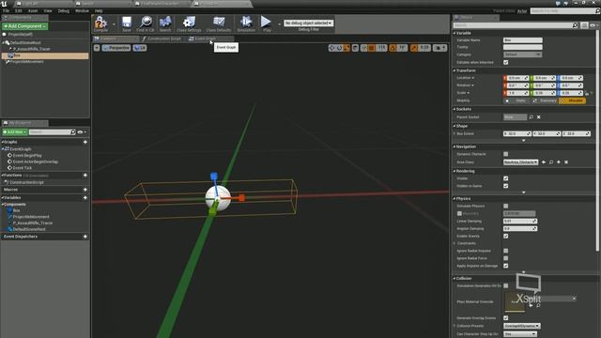Clear Area Class with the X icon
601x338 pixels.
click(566, 162)
